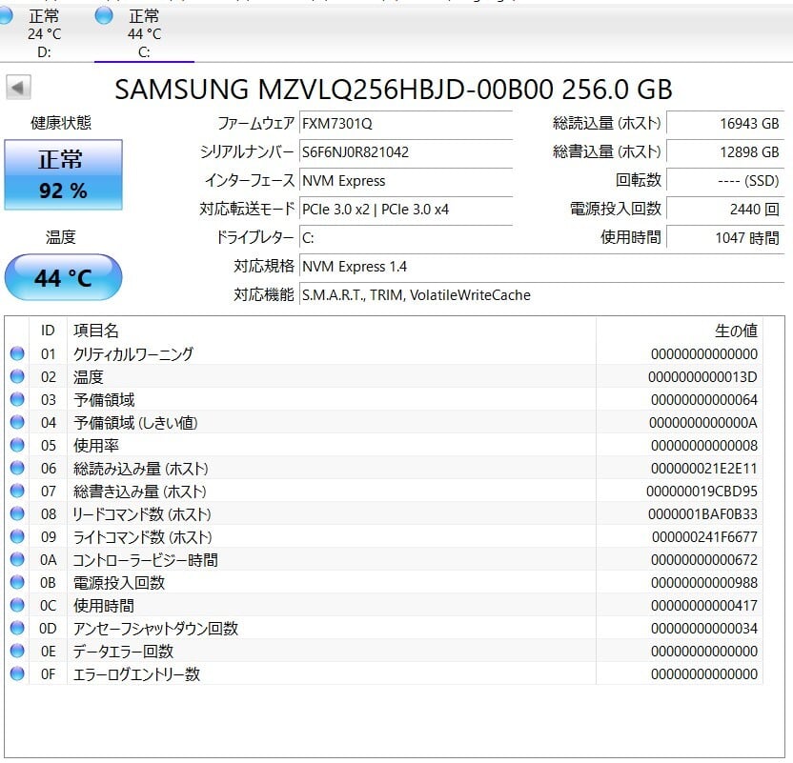The image size is (793, 763).
Task: Click status icon beside 予備領域 (しきい値)
Action: pos(17,423)
